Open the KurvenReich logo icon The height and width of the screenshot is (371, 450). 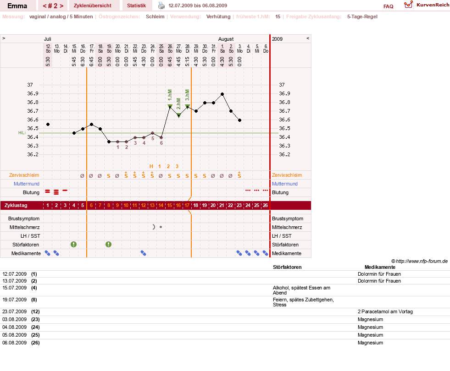pos(408,5)
